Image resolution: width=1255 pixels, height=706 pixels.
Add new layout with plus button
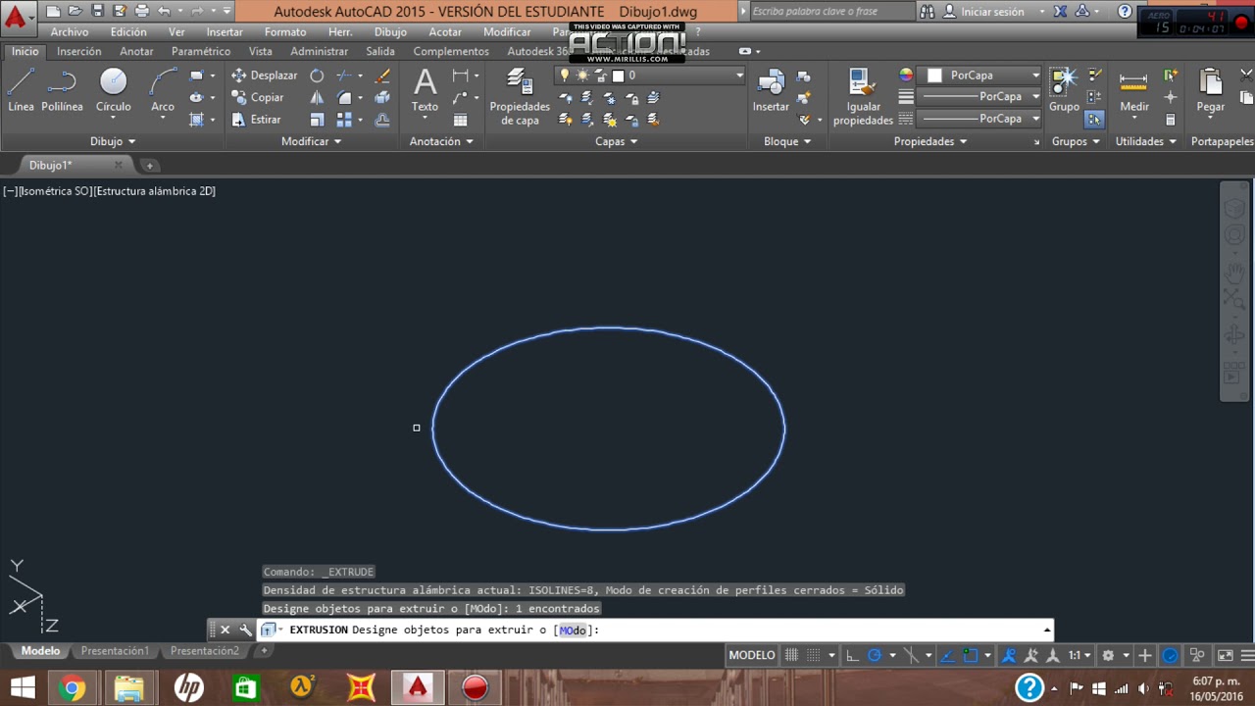pyautogui.click(x=264, y=651)
